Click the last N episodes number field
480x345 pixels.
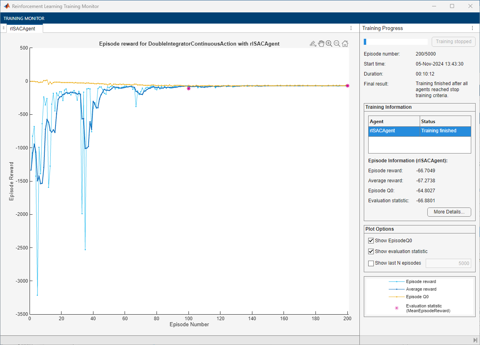tap(448, 263)
